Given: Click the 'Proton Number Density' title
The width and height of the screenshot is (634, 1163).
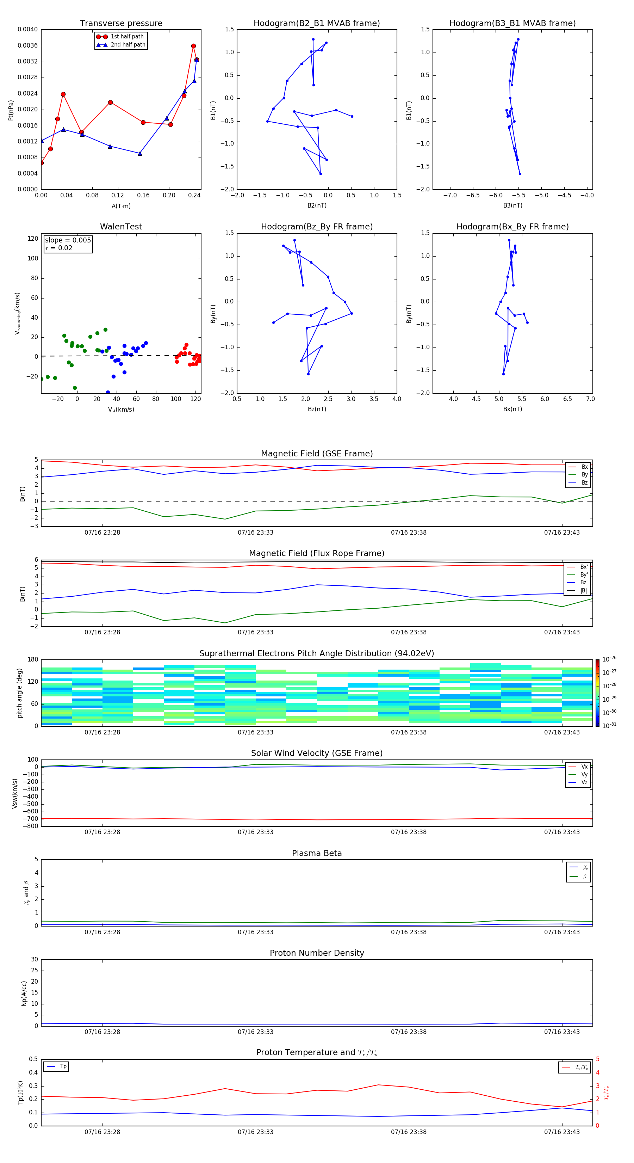Looking at the screenshot, I should pyautogui.click(x=317, y=953).
